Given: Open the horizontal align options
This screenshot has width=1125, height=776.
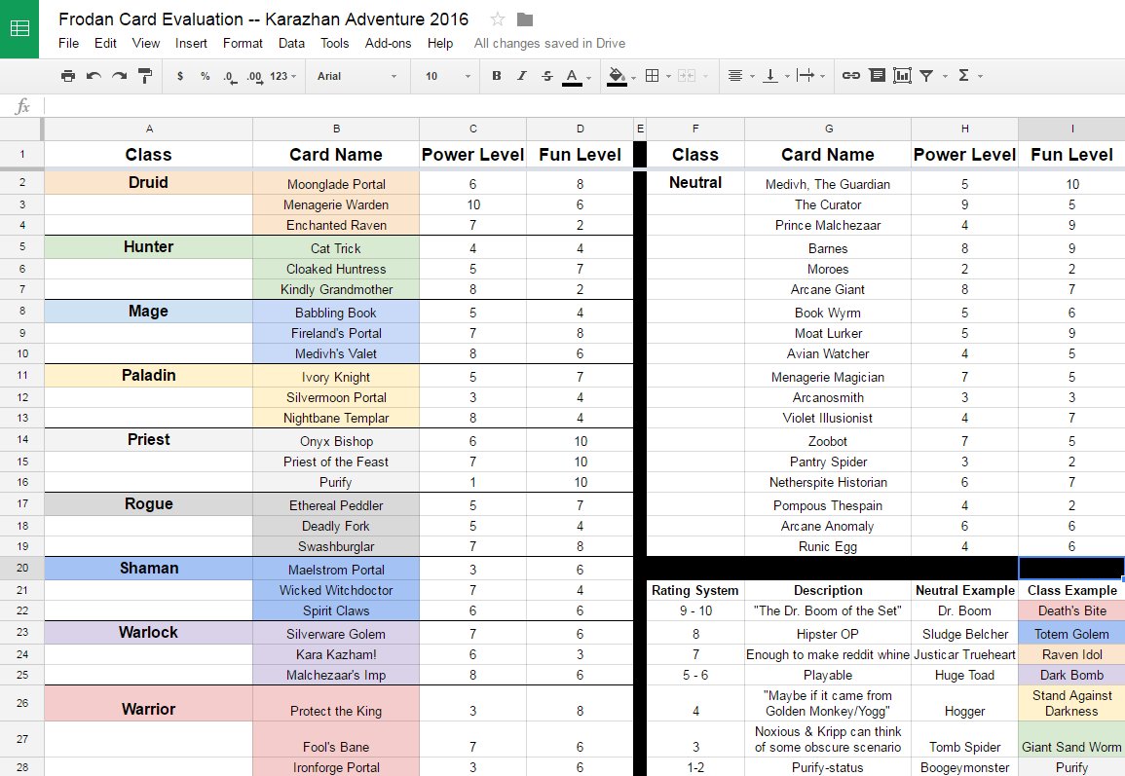Looking at the screenshot, I should click(x=734, y=75).
